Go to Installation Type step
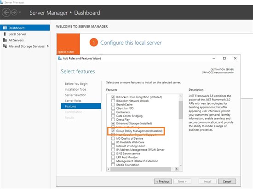Image resolution: width=253 pixels, height=189 pixels. coord(75,89)
